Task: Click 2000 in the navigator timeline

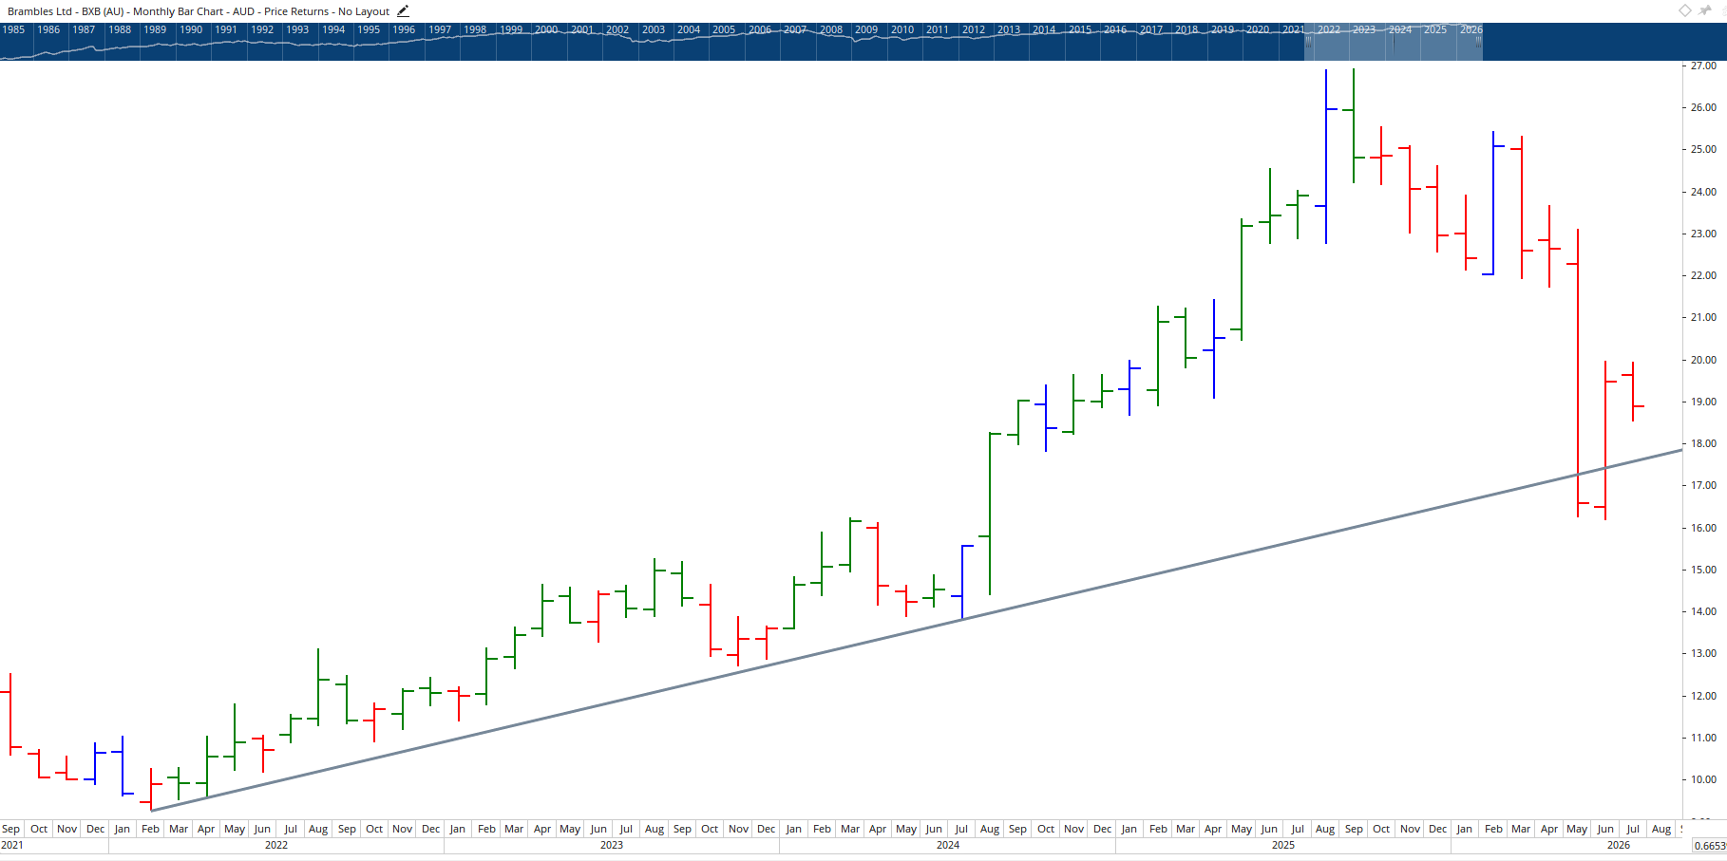Action: point(546,29)
